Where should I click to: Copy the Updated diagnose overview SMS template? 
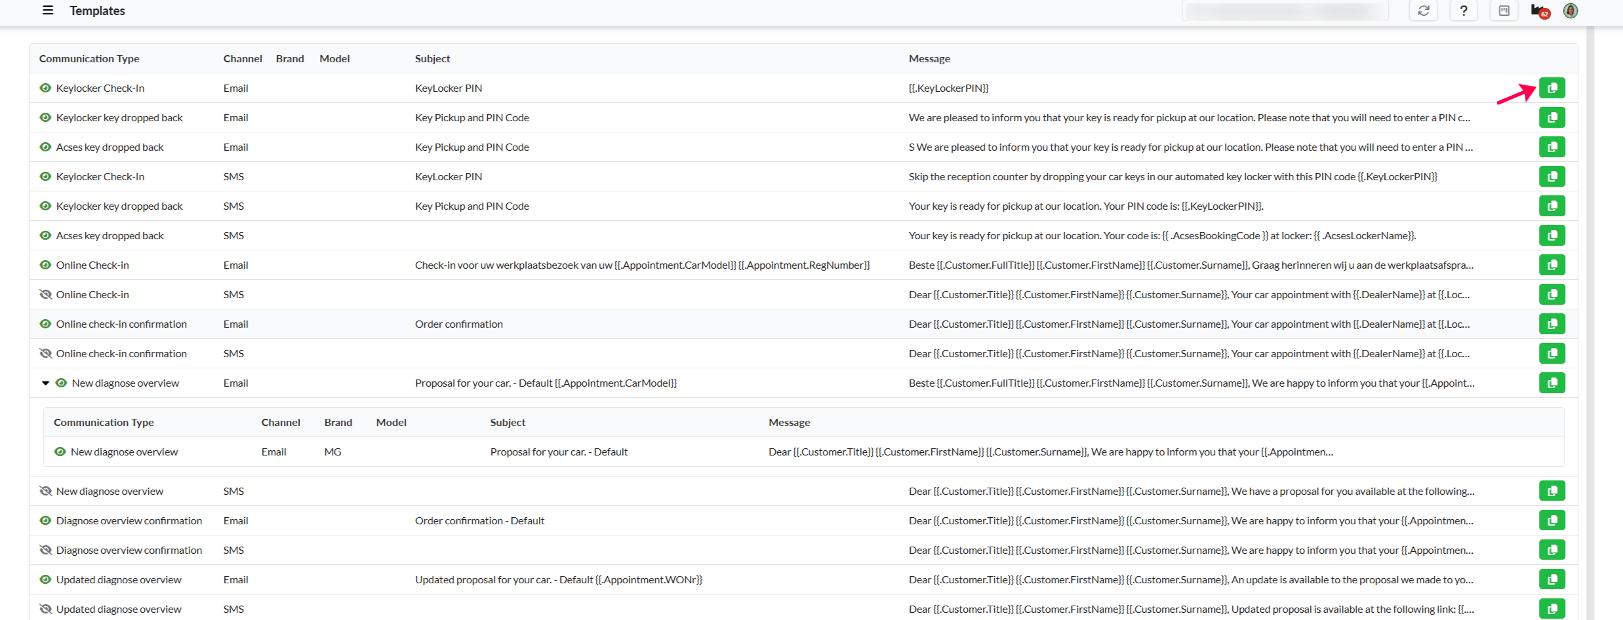point(1552,609)
